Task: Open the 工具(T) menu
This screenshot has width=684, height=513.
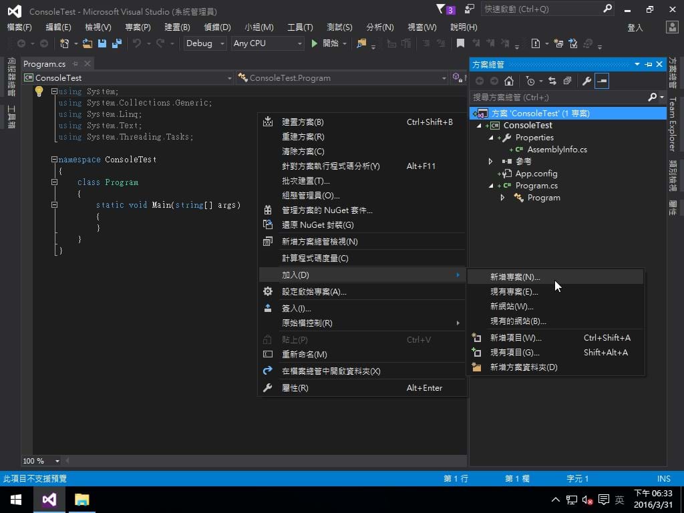Action: tap(300, 27)
